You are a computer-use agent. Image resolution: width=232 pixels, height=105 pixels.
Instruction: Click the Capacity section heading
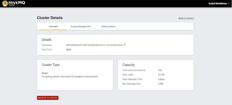(128, 65)
